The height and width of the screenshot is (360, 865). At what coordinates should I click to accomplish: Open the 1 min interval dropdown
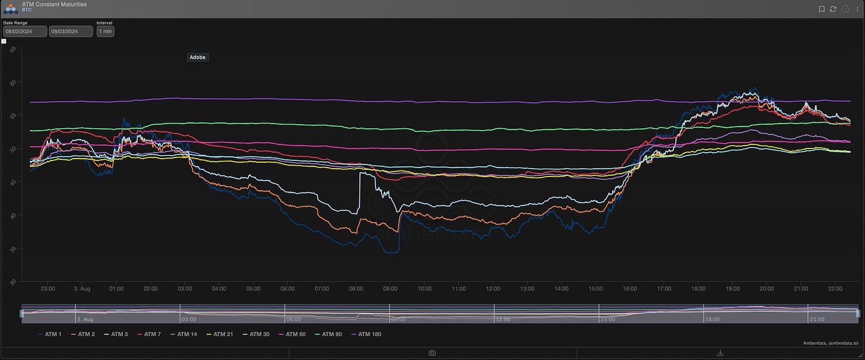click(x=105, y=31)
